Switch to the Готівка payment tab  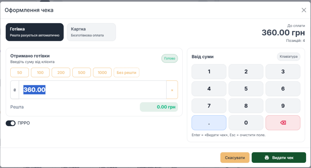click(x=35, y=32)
